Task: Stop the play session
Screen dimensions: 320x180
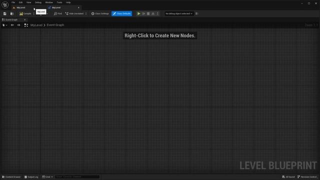Action: point(148,13)
